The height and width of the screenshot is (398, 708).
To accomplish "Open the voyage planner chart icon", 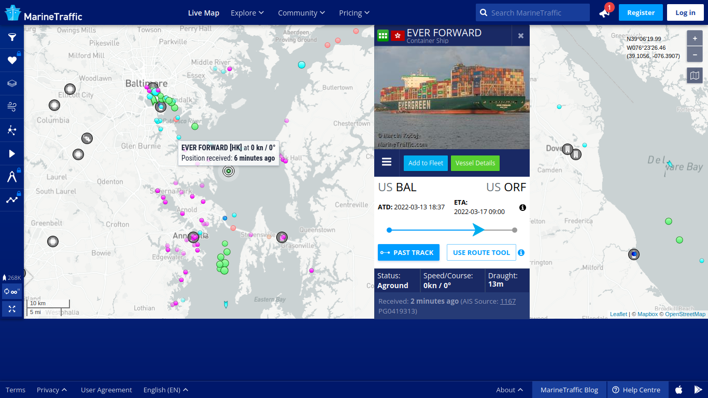I will (12, 200).
